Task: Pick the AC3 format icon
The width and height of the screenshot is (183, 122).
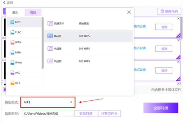Action: 13,82
